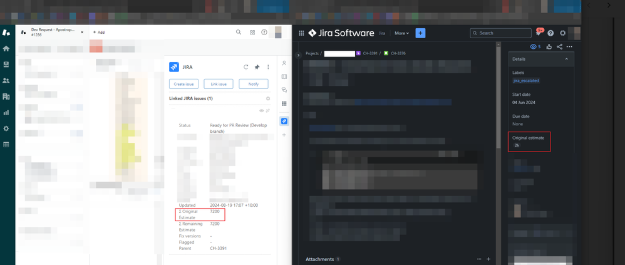Open Customers icon in left sidebar
The image size is (625, 265).
point(6,80)
